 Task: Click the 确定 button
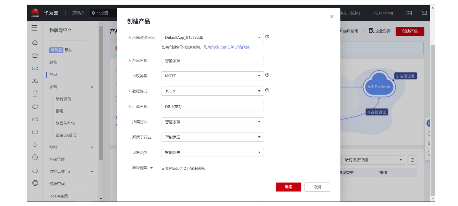click(289, 187)
